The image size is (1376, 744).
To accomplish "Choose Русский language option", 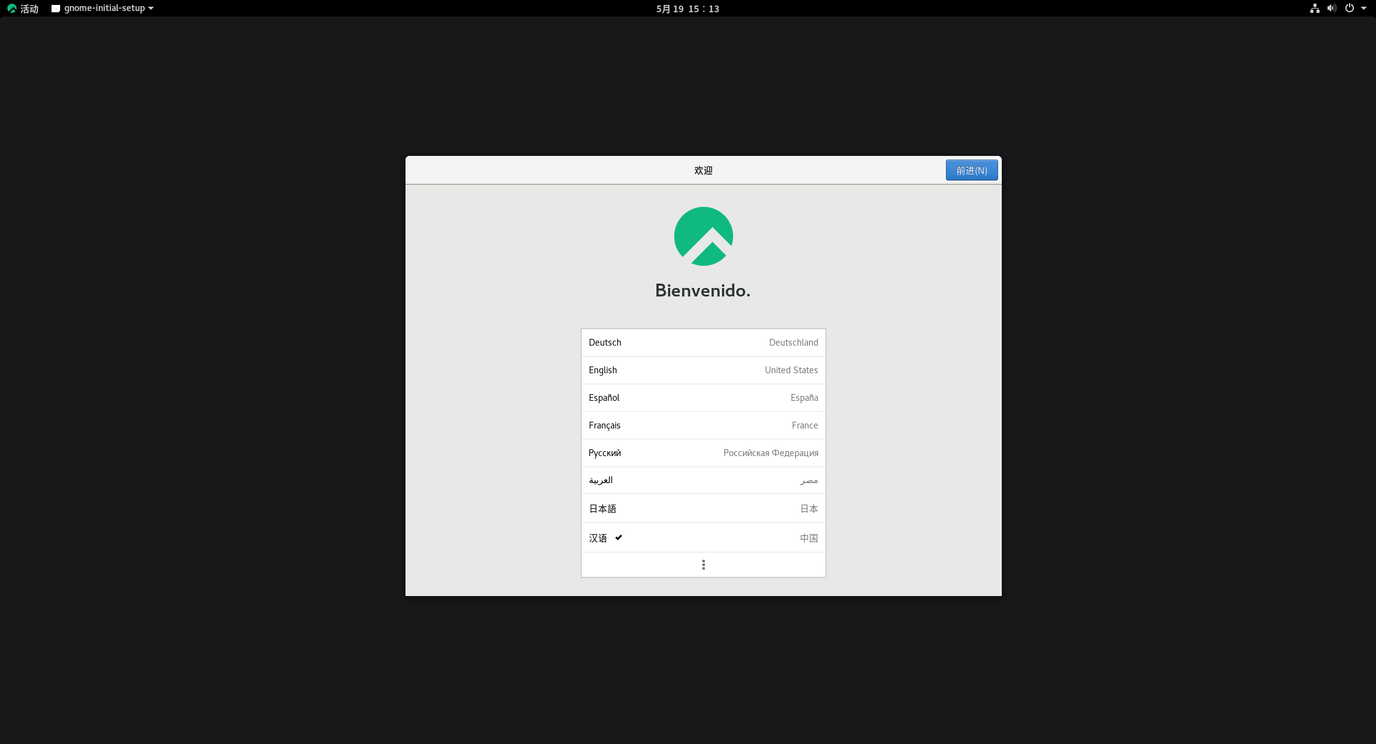I will click(x=703, y=453).
